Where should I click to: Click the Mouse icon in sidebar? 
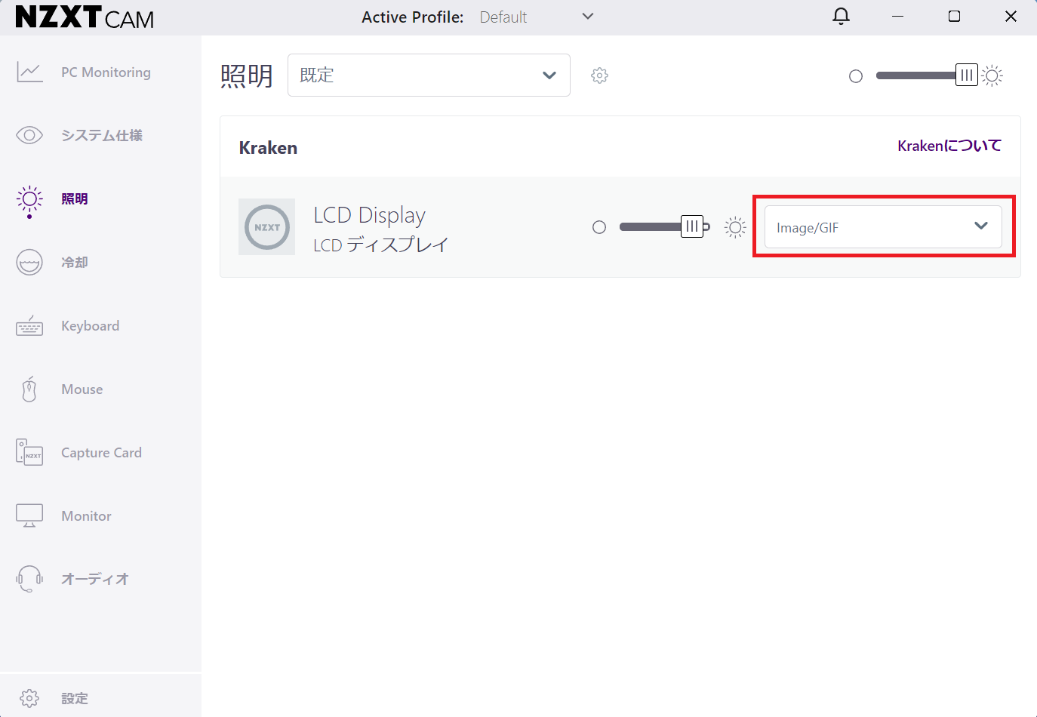[x=29, y=389]
